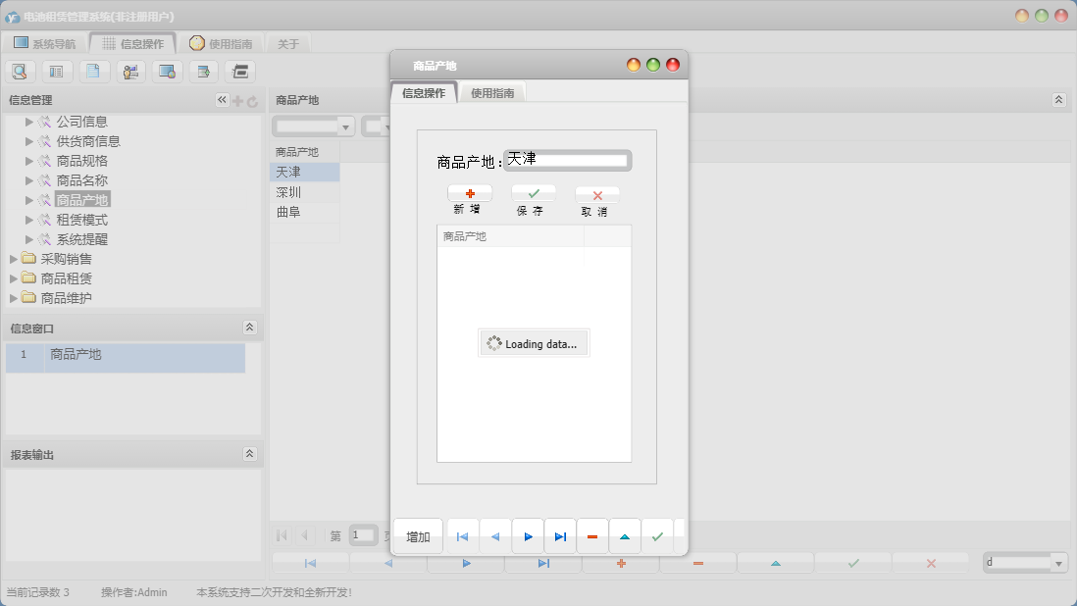Jump to first record in 商品产地 dialog navigator
1077x606 pixels.
coord(463,536)
